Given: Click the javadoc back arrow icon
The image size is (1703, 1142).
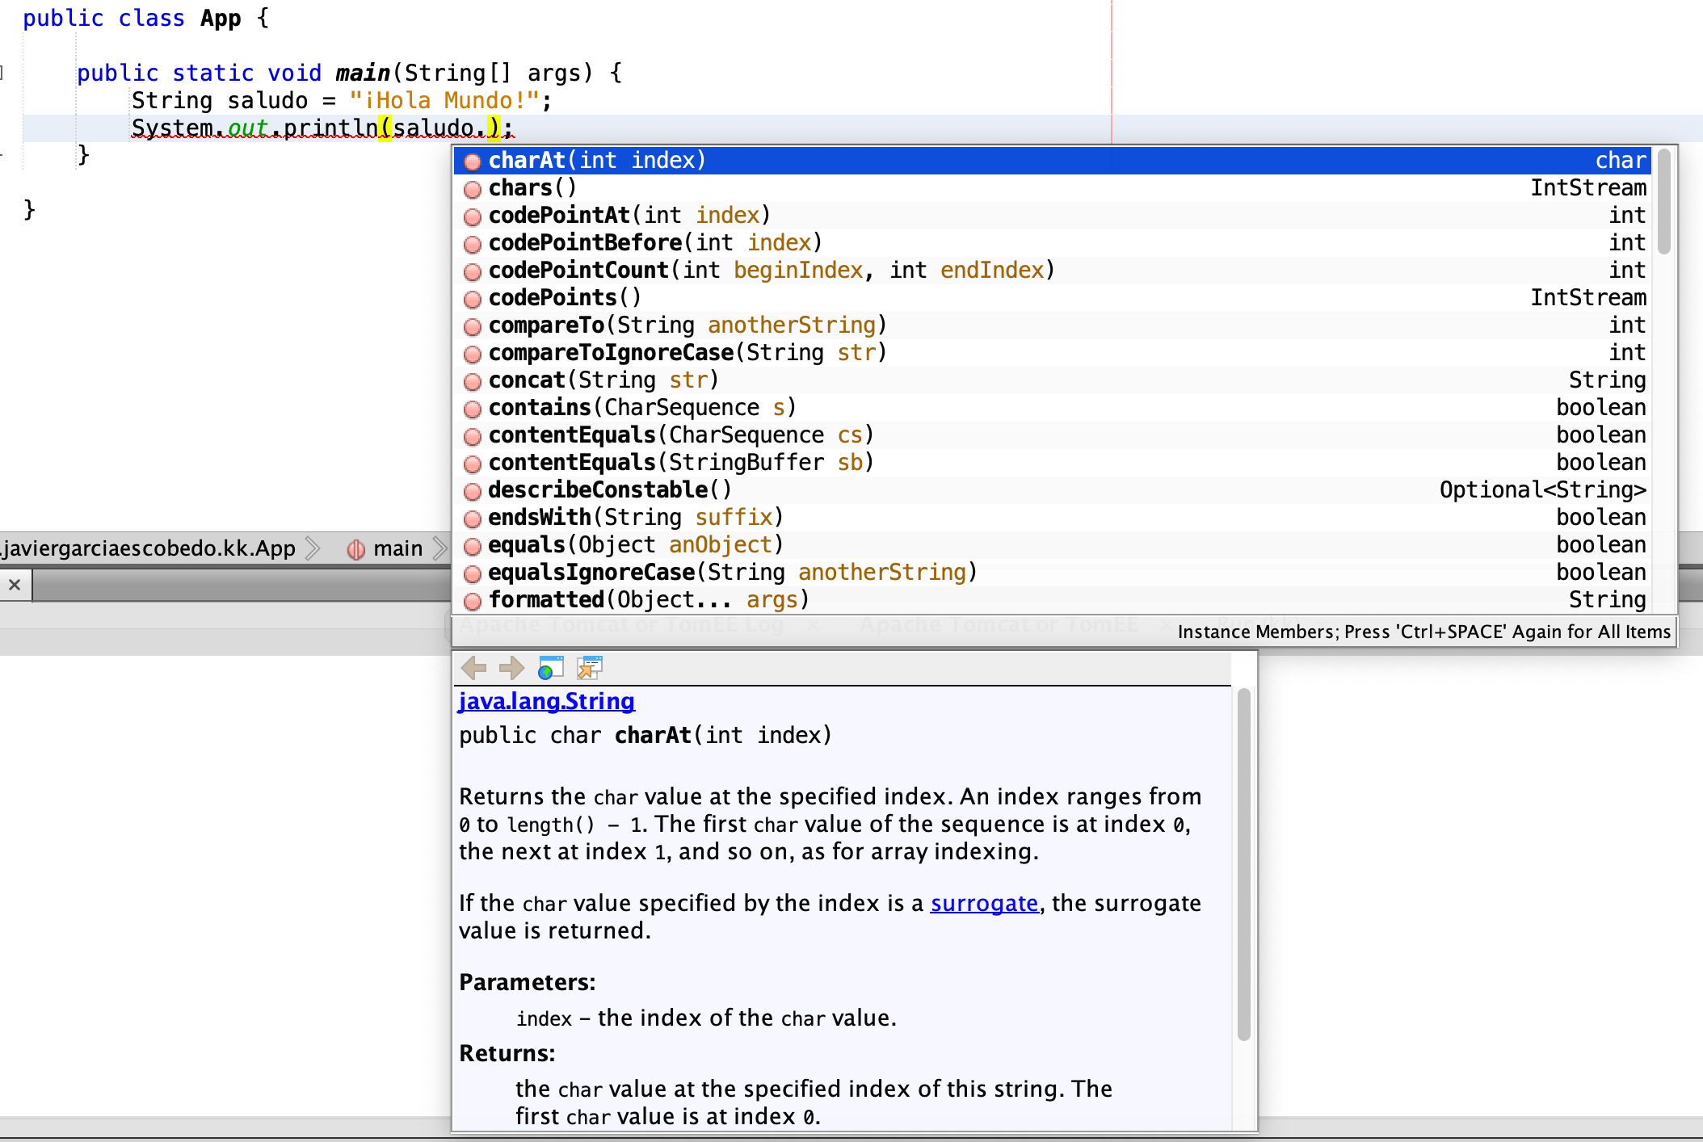Looking at the screenshot, I should pos(473,668).
